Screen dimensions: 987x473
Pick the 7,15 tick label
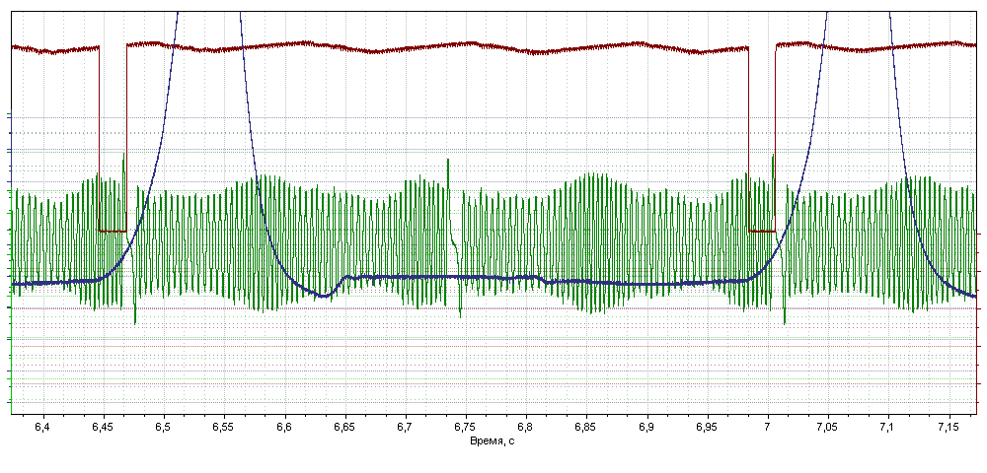coord(949,427)
